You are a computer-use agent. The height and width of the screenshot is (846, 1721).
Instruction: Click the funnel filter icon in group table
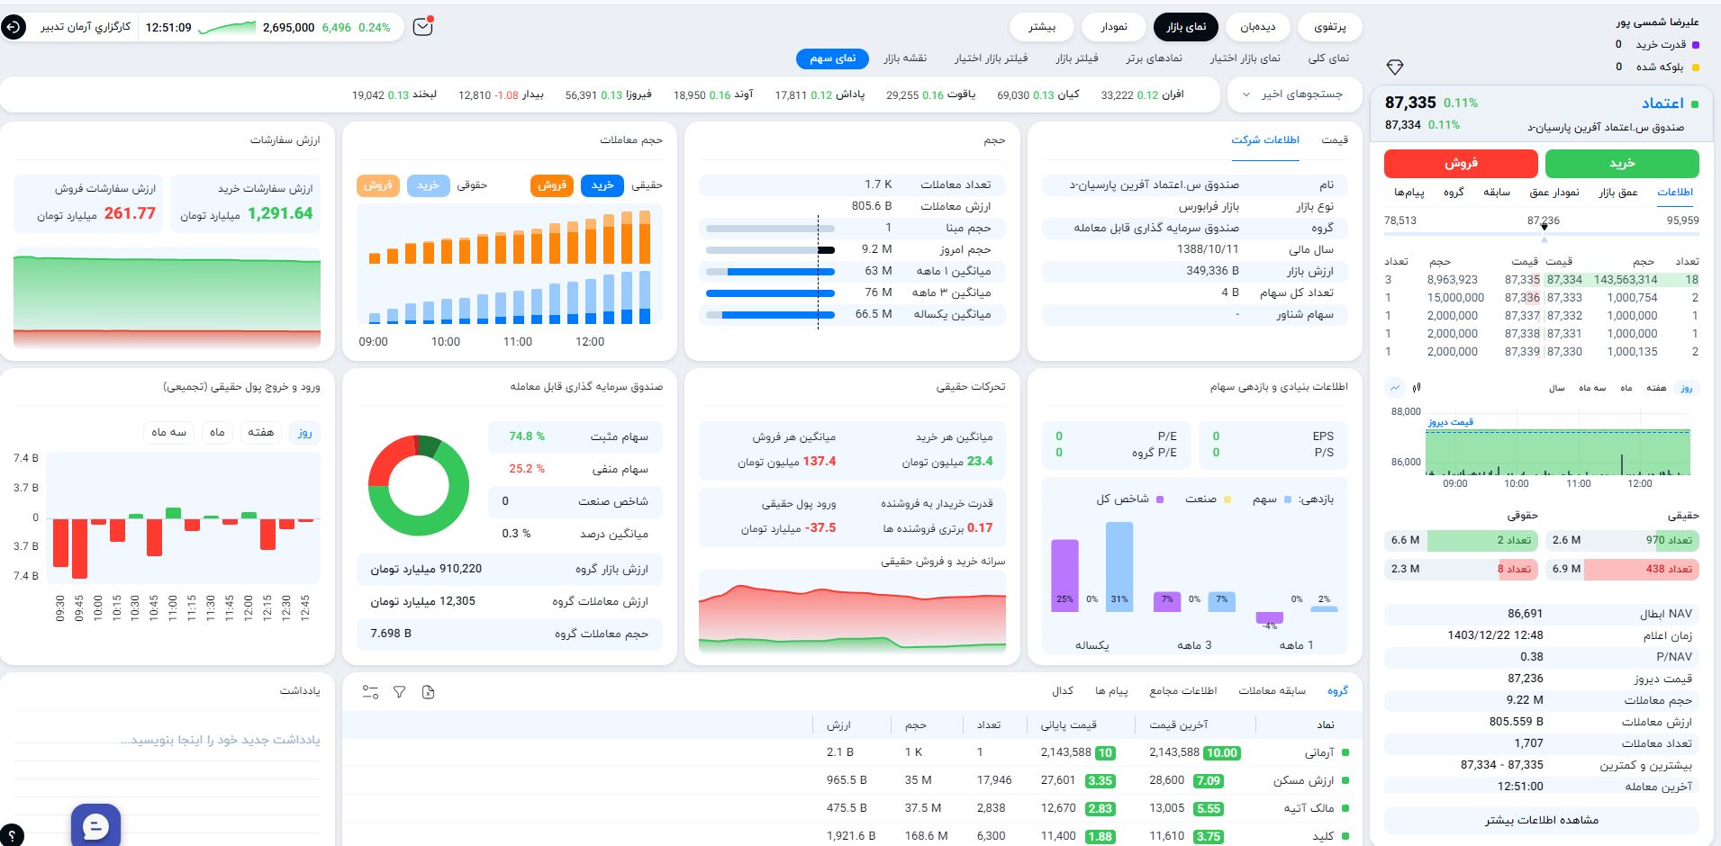click(399, 692)
